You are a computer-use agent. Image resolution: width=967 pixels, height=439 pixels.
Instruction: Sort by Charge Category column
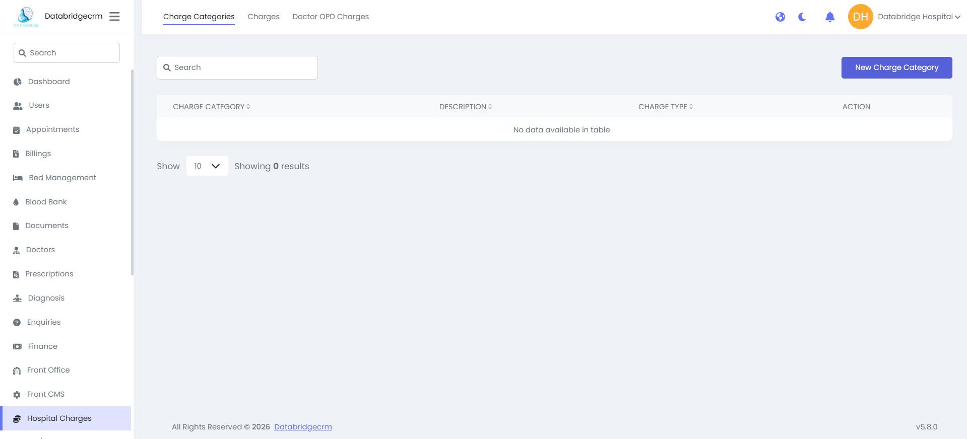tap(212, 107)
